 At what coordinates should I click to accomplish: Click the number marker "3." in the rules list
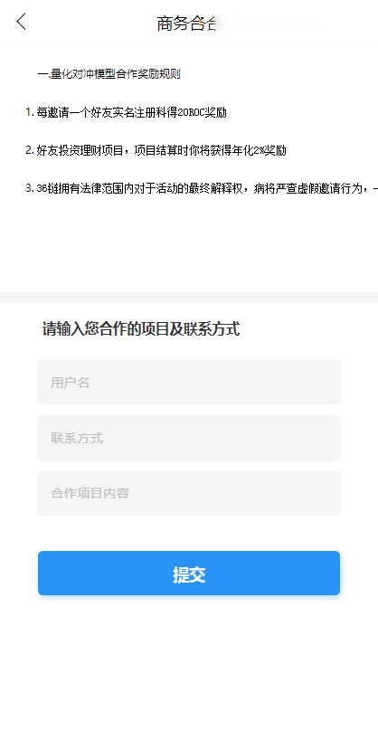coord(30,188)
